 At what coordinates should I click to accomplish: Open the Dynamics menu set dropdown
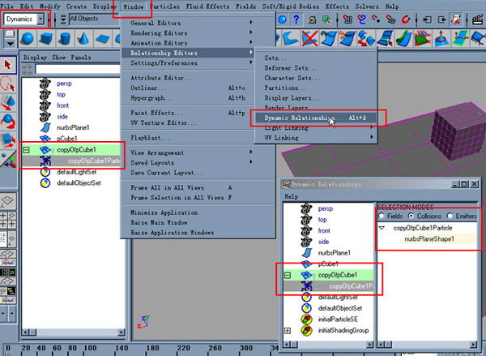click(40, 19)
